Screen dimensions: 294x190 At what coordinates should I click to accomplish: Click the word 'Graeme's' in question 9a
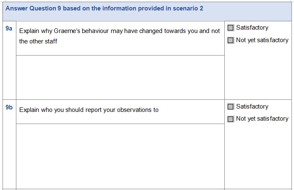click(67, 31)
